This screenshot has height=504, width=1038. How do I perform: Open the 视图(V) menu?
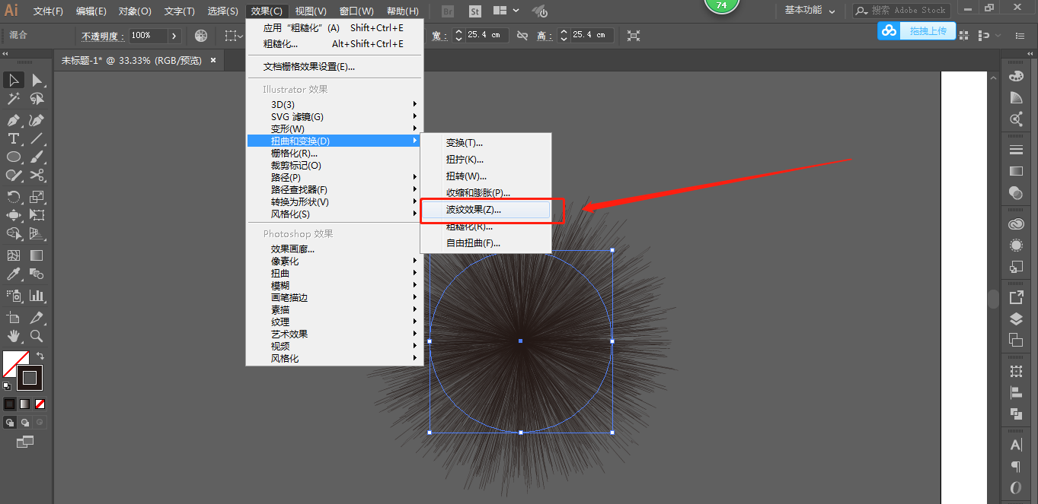point(311,11)
